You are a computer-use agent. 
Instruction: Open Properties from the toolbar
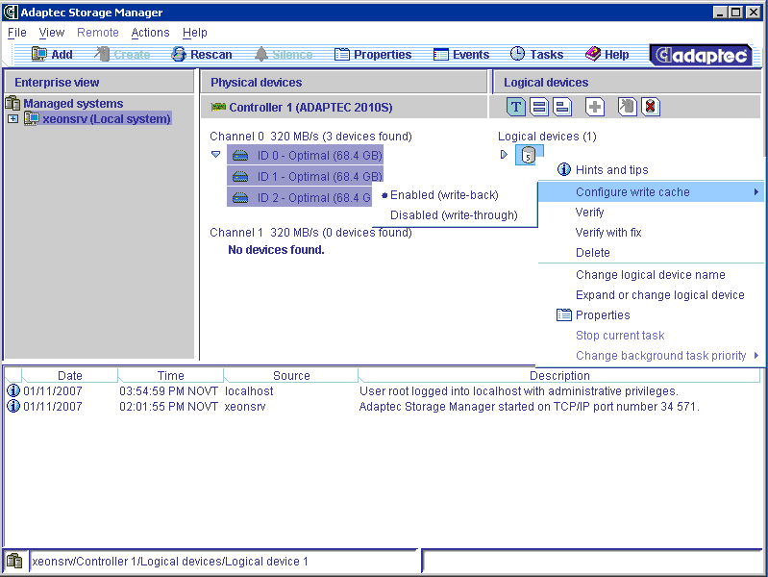[x=373, y=55]
